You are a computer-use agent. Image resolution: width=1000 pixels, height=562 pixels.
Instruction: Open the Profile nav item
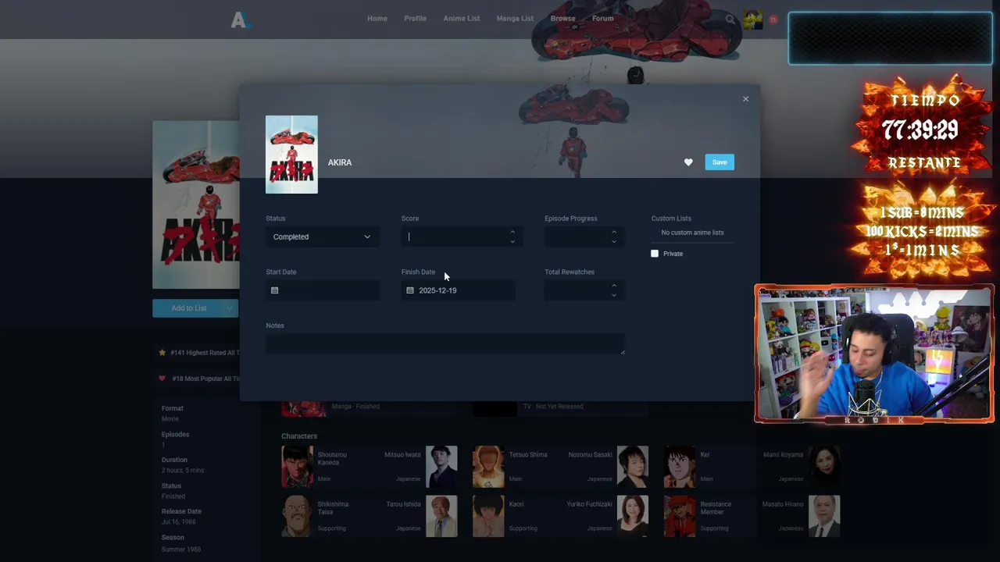tap(415, 19)
